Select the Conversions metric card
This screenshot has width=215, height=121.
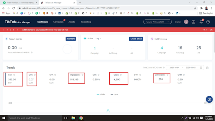point(162,78)
